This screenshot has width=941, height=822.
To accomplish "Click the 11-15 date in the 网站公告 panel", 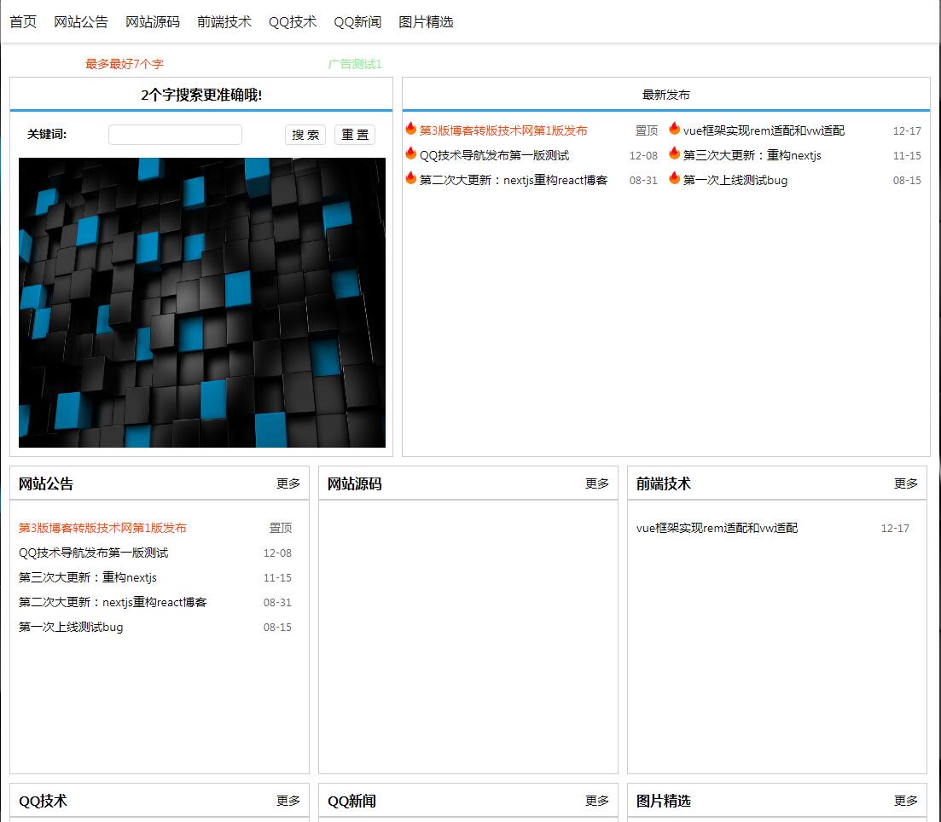I will point(277,577).
